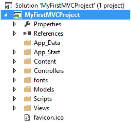131x122 pixels.
Task: Click the favicon.ico file icon
Action: [27, 117]
